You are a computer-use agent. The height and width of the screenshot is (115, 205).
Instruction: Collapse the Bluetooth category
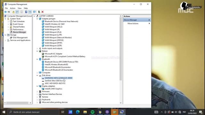(37, 59)
